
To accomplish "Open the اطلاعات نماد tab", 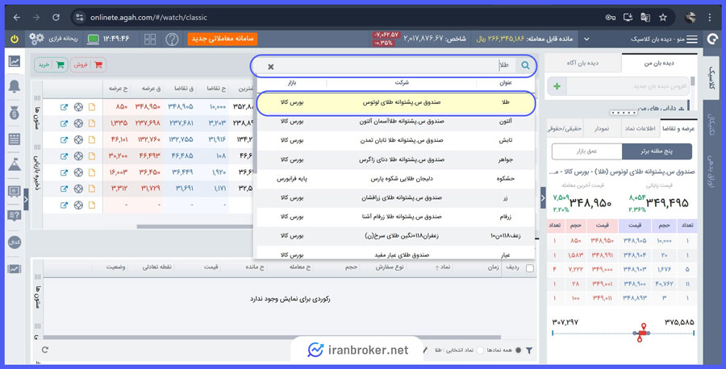I will pos(640,129).
